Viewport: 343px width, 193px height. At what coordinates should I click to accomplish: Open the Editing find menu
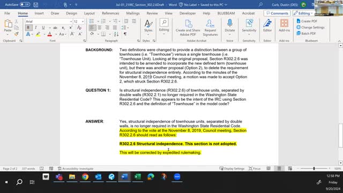coord(164,27)
